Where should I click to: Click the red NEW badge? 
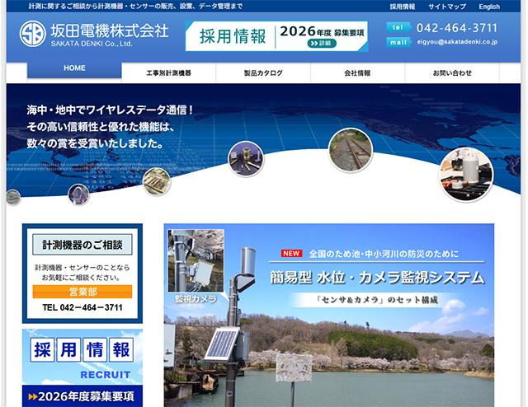tap(292, 254)
